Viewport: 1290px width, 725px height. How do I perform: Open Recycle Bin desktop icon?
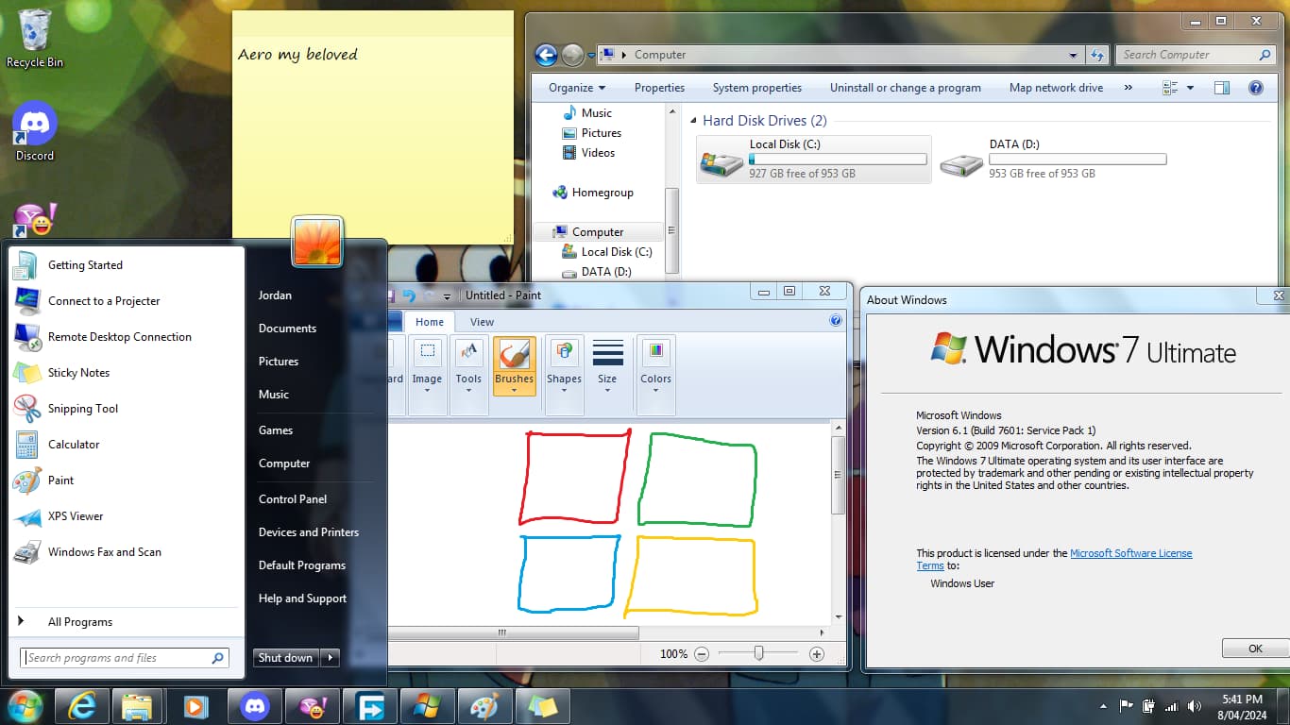(35, 39)
